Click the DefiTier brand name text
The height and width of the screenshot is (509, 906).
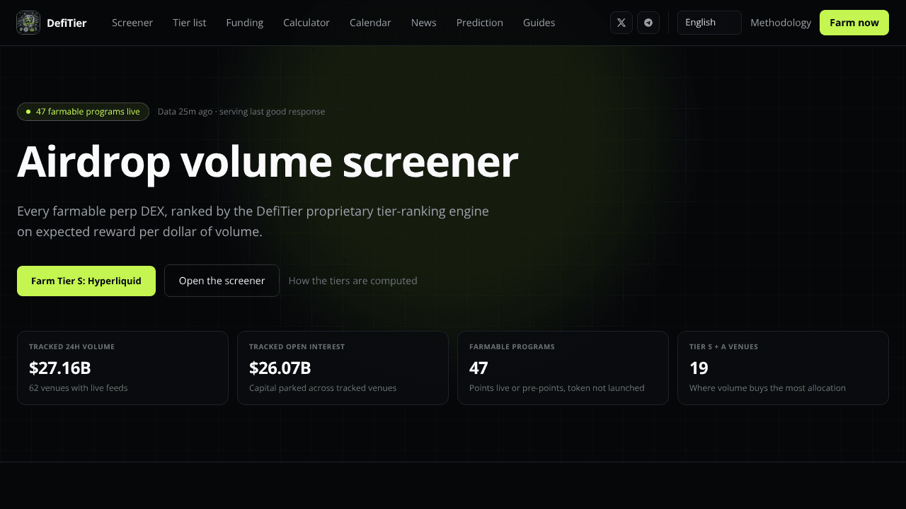pyautogui.click(x=67, y=23)
